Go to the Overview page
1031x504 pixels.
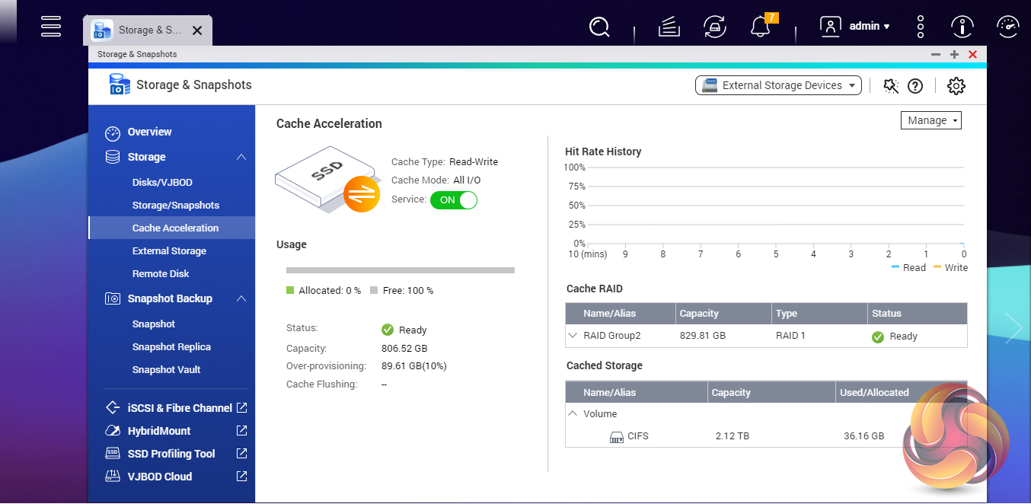coord(149,132)
